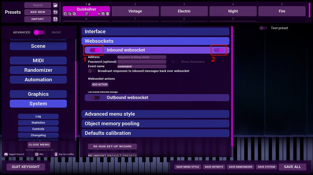Click the QUIT KEYSIGHT button
The width and height of the screenshot is (313, 175).
26,167
